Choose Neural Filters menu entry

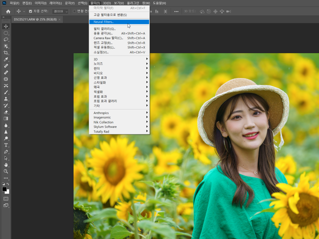pos(119,22)
